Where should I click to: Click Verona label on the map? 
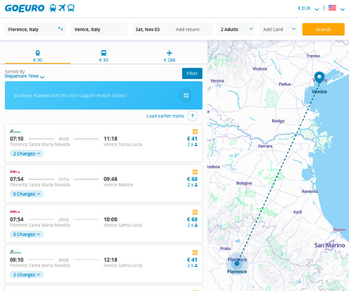click(x=217, y=81)
